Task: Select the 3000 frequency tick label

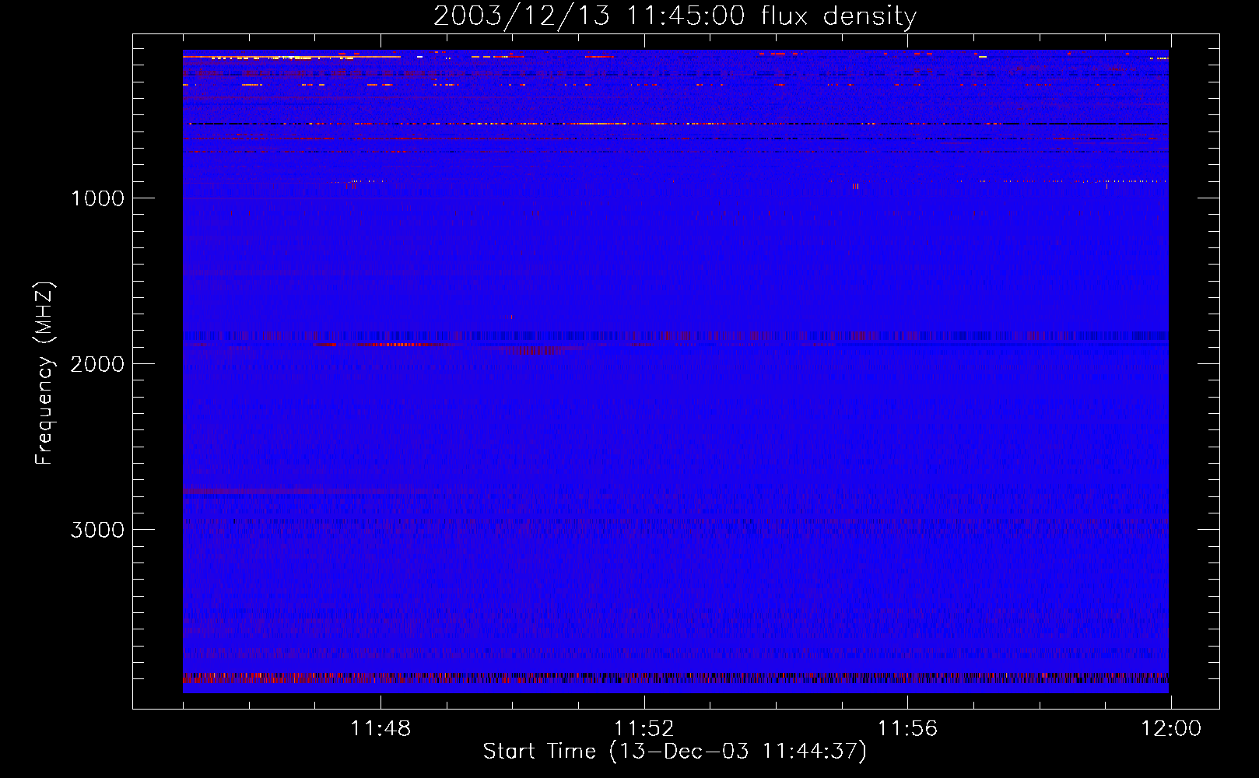Action: pos(97,530)
